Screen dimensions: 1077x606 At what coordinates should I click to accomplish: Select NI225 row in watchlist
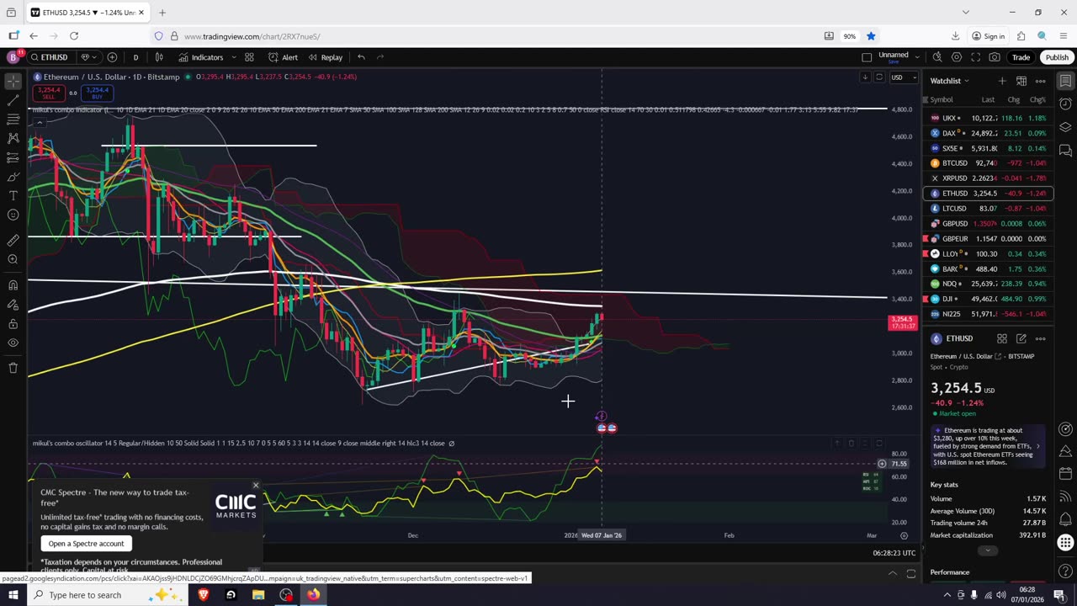pos(988,314)
